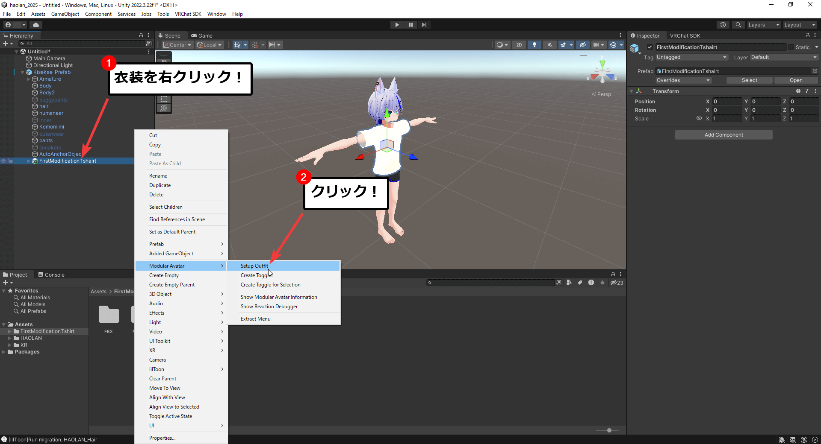Select the Transform tool in scene overlay
This screenshot has height=444, width=821.
tap(163, 108)
